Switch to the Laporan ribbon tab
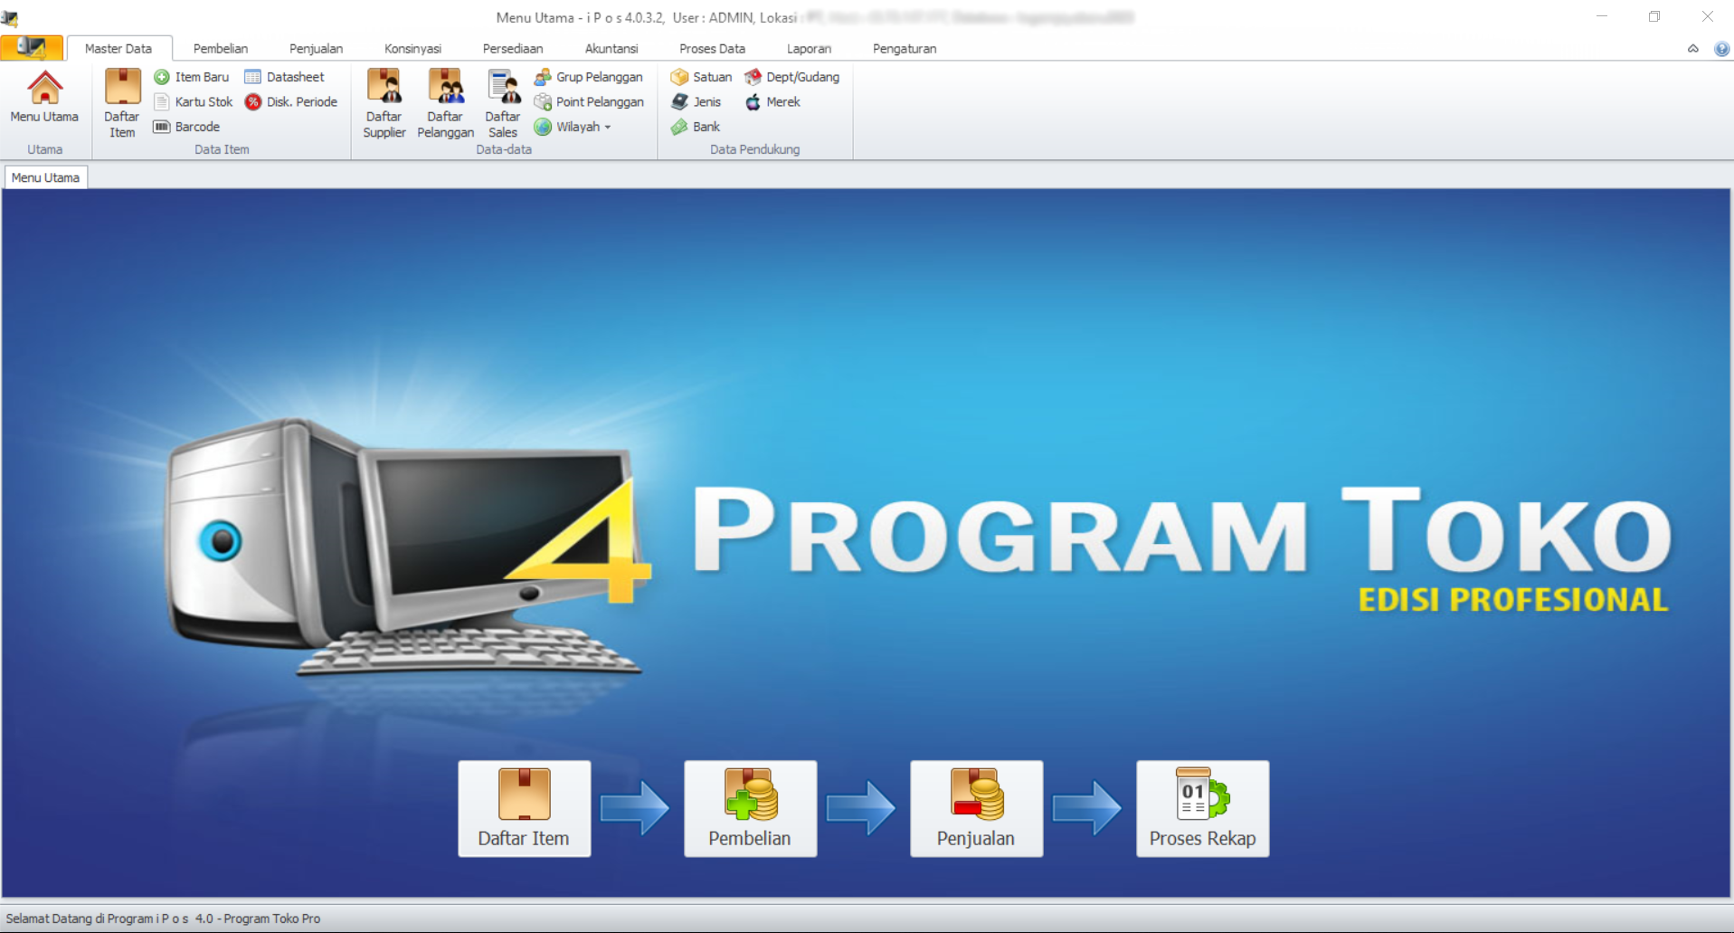This screenshot has width=1734, height=933. [x=808, y=49]
